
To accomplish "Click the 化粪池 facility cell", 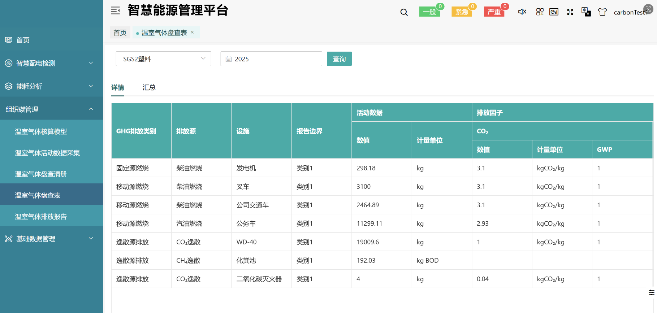I will pyautogui.click(x=261, y=260).
